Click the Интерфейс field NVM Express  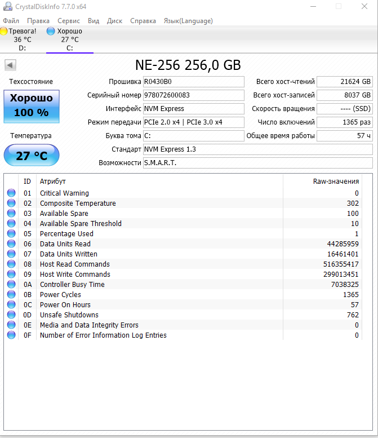click(x=194, y=109)
